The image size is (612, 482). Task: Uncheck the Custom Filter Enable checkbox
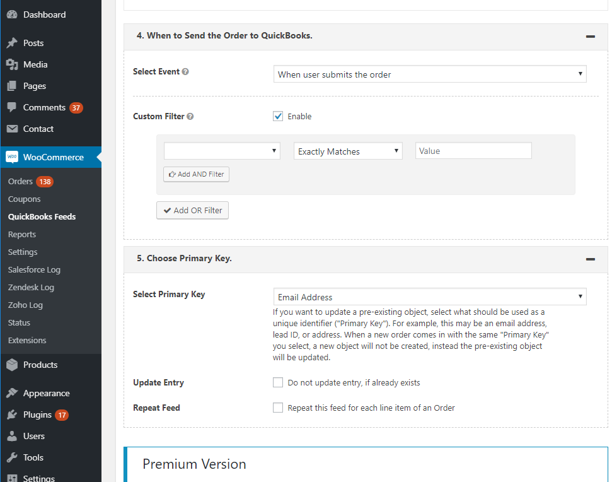click(278, 116)
